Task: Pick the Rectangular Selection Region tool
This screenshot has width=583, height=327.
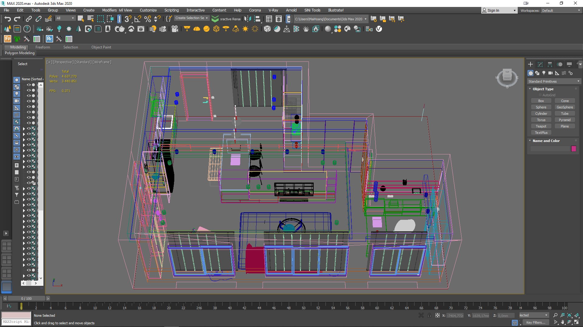Action: [x=100, y=19]
